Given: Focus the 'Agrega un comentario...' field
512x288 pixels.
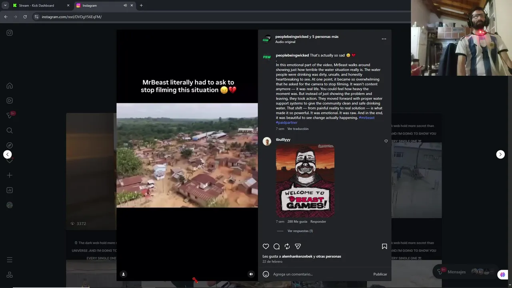Looking at the screenshot, I should 321,274.
